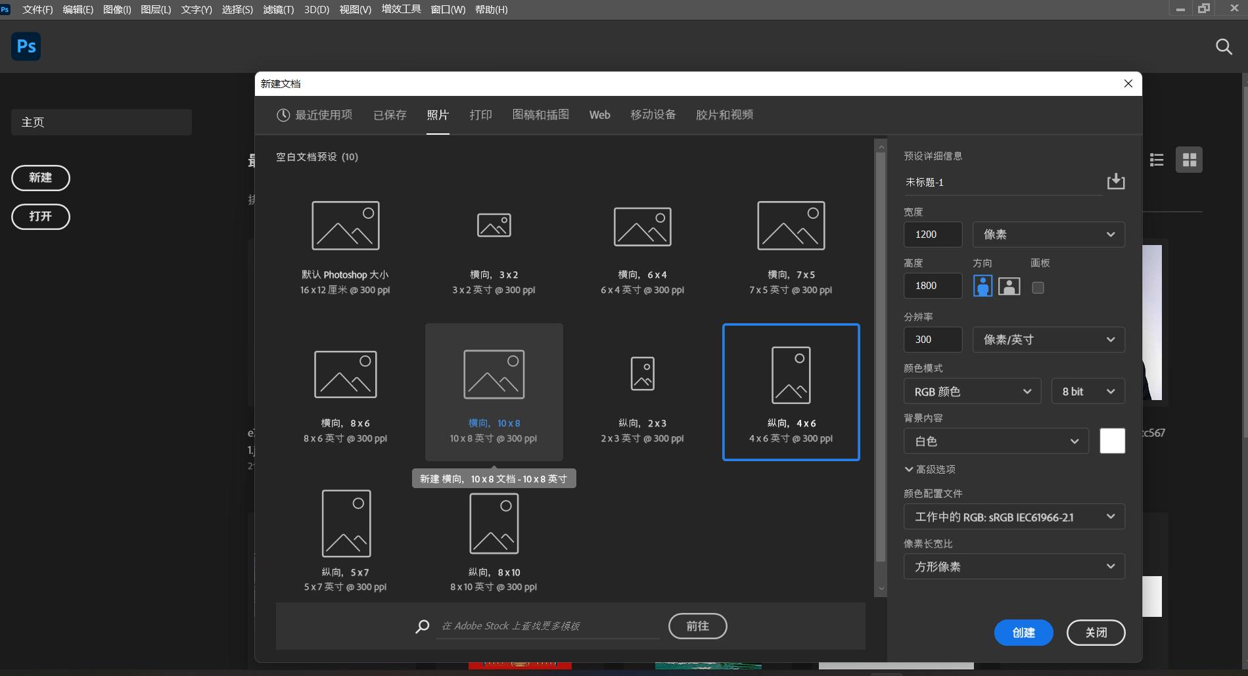
Task: Collapse the 高级选项 section
Action: pos(931,469)
